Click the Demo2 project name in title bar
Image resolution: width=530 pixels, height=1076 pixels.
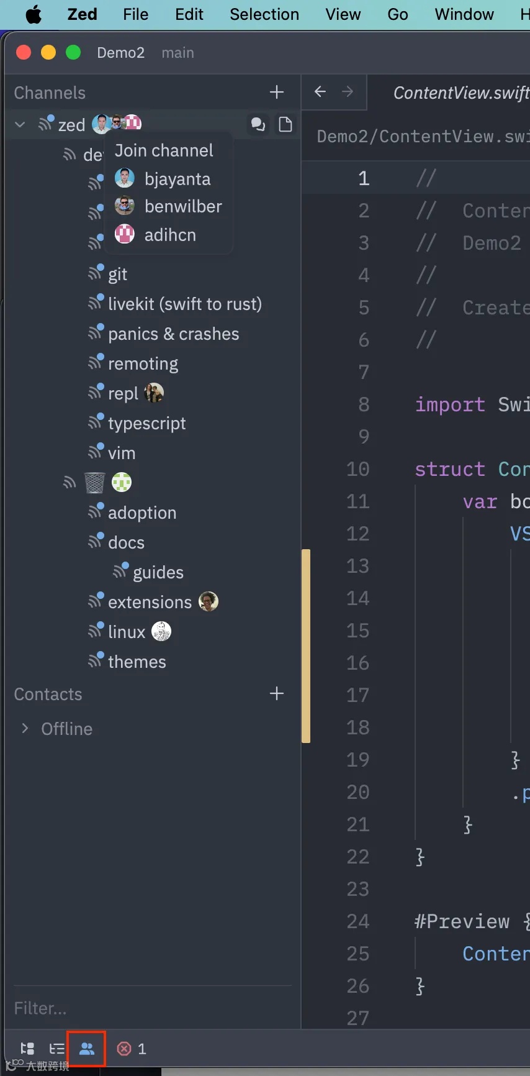coord(120,53)
